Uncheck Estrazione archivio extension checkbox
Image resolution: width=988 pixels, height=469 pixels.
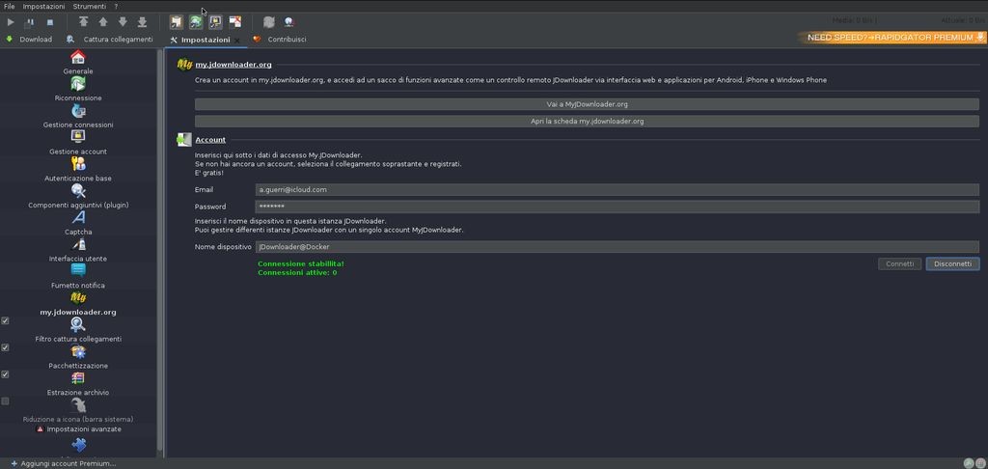tap(5, 374)
